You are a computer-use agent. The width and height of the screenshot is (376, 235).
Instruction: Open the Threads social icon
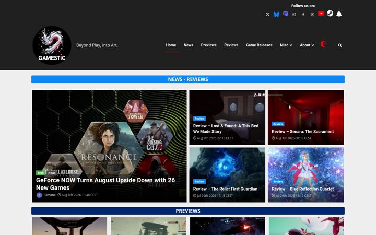click(312, 15)
